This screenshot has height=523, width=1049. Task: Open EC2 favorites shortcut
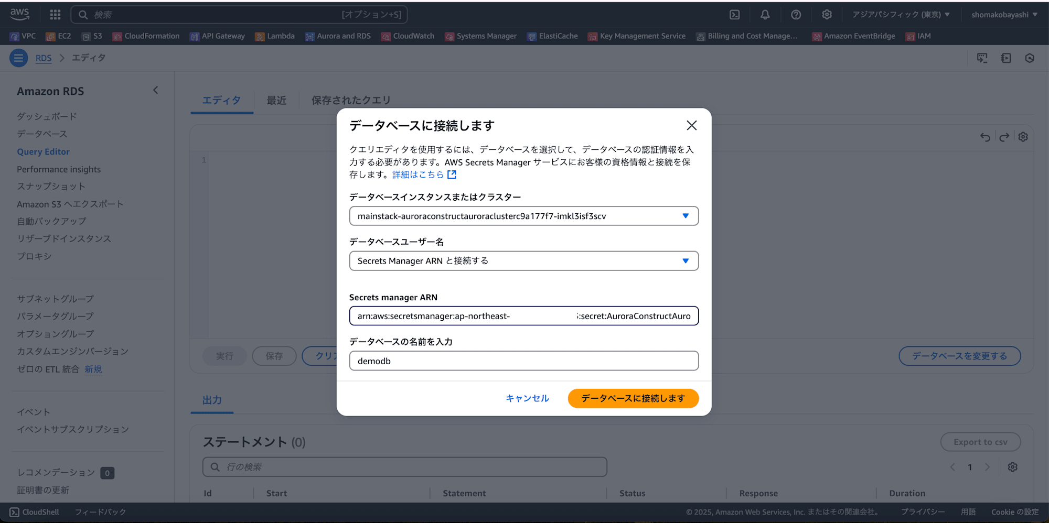58,36
